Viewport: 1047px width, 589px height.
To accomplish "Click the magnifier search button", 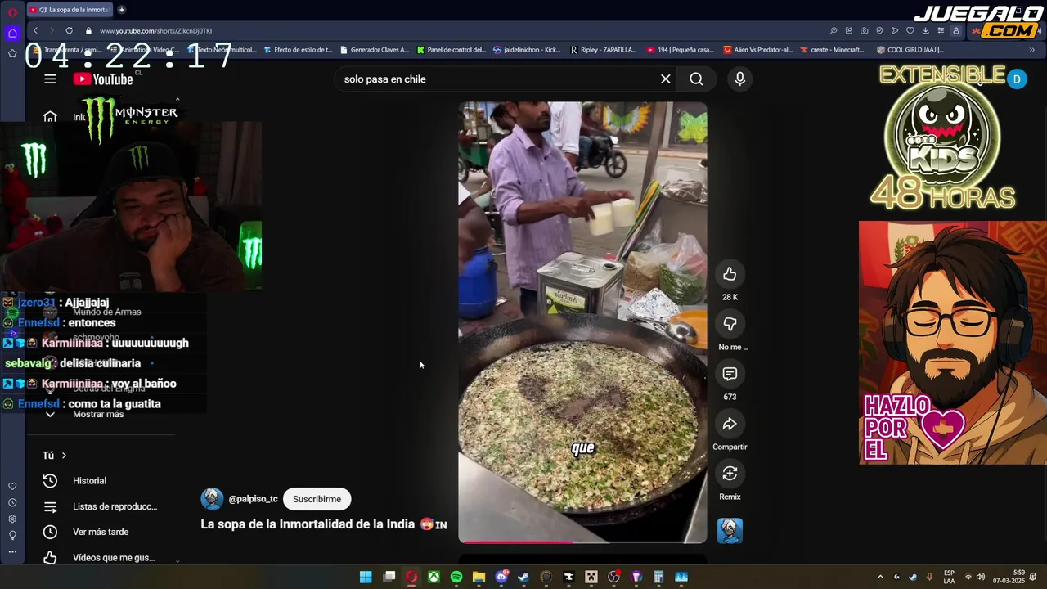I will point(696,79).
